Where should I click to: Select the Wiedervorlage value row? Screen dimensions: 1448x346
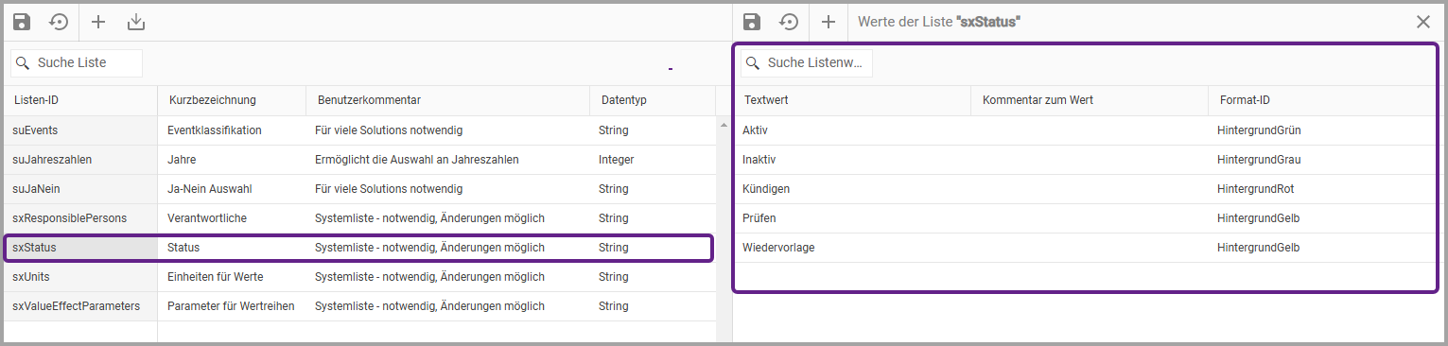coord(1084,248)
